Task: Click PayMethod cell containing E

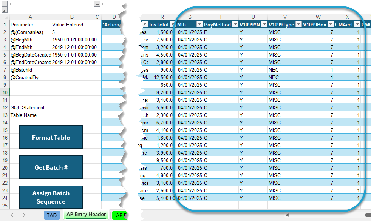Action: [221, 32]
